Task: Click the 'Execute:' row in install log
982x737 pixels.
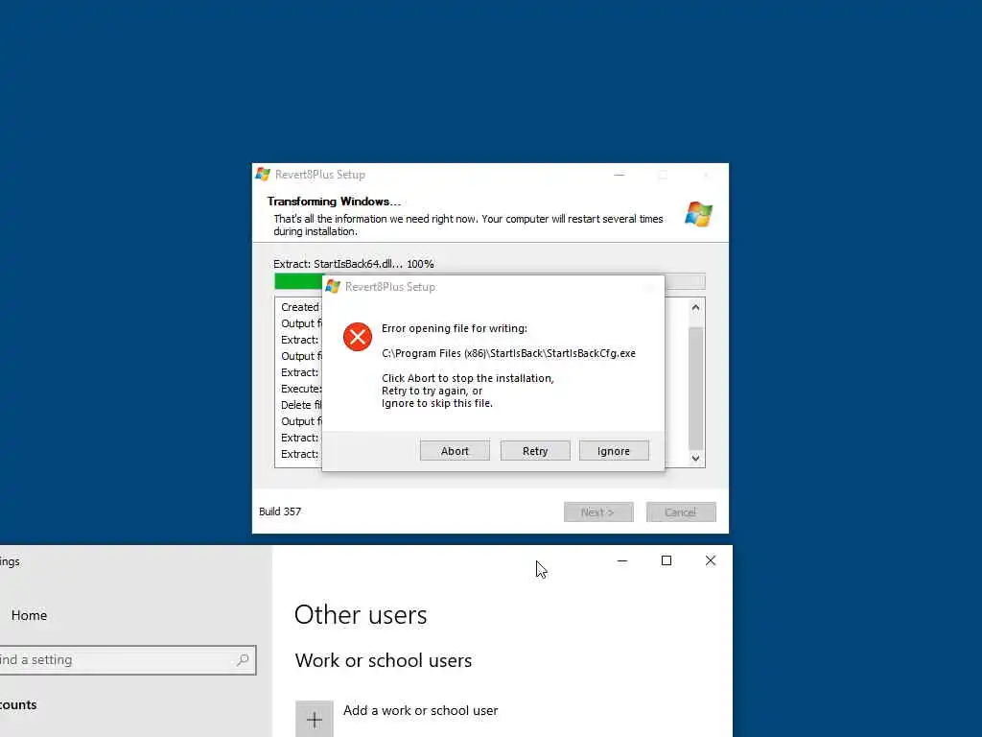Action: (301, 389)
